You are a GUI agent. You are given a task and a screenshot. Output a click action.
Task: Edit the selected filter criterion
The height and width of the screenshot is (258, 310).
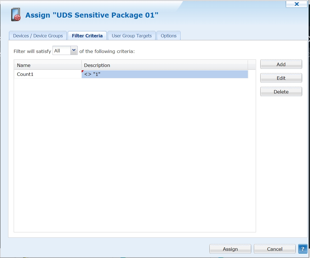pos(281,78)
